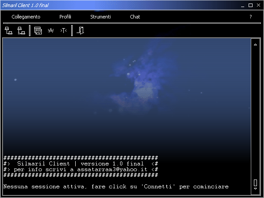Click the scrollbar down arrow
This screenshot has width=264, height=198.
[255, 189]
